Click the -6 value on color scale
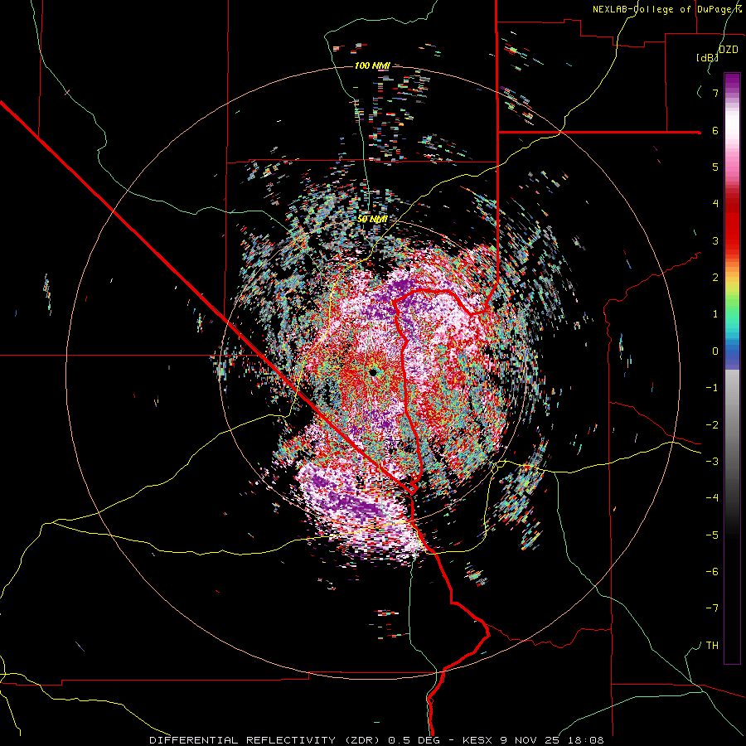The height and width of the screenshot is (746, 746). [712, 572]
